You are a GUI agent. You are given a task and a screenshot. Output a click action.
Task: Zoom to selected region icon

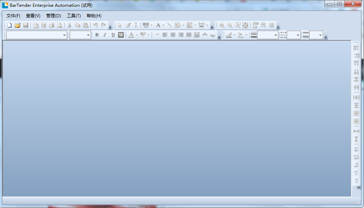pos(238,25)
